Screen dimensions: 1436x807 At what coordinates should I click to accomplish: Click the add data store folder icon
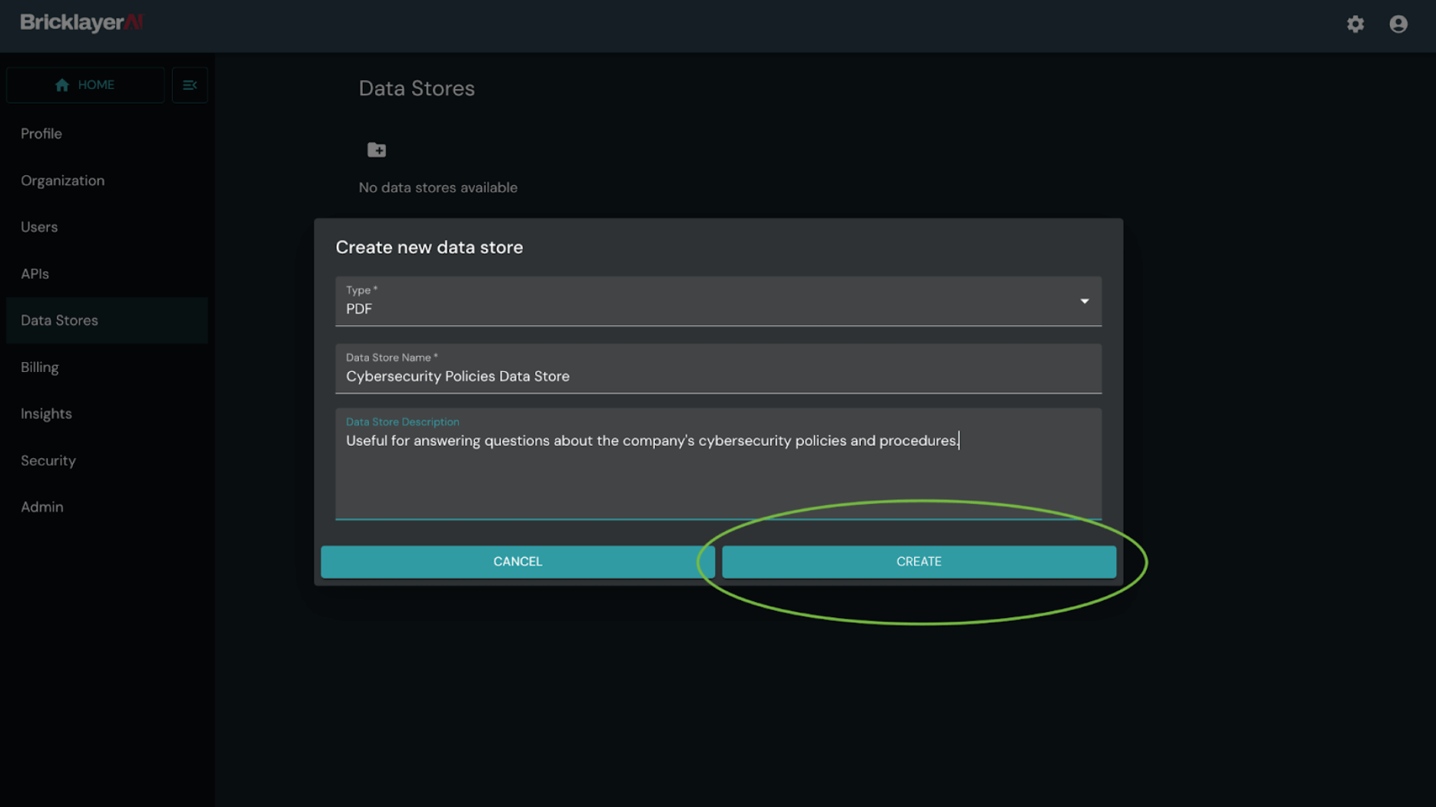pos(377,150)
